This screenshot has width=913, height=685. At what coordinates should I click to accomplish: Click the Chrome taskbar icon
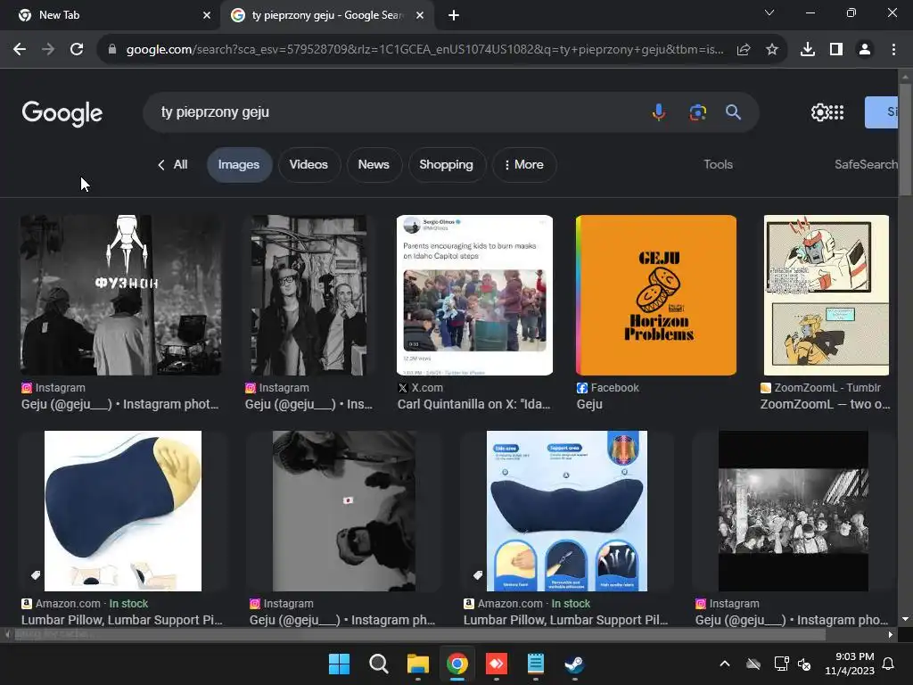click(x=457, y=664)
